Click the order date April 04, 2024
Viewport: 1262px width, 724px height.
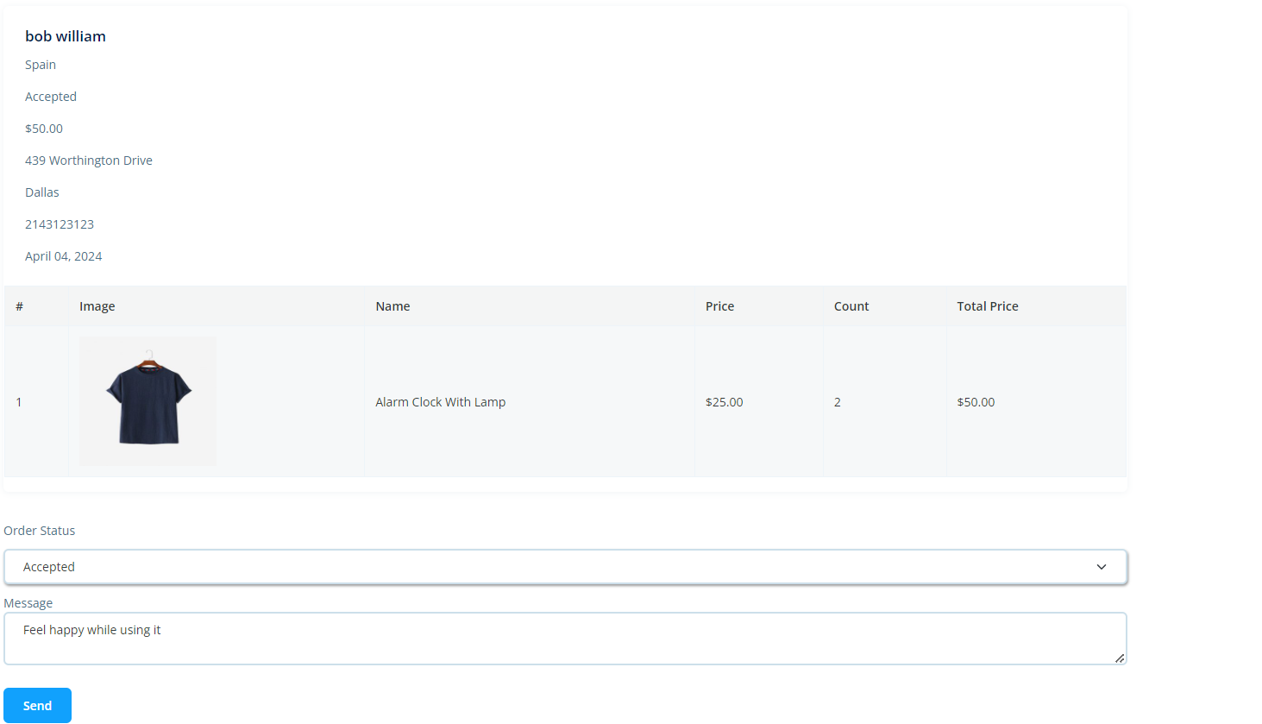pyautogui.click(x=64, y=256)
